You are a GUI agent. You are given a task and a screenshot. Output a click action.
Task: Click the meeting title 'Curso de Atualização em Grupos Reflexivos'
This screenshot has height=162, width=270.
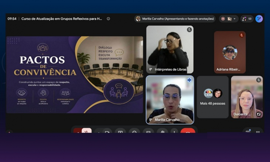[62, 19]
